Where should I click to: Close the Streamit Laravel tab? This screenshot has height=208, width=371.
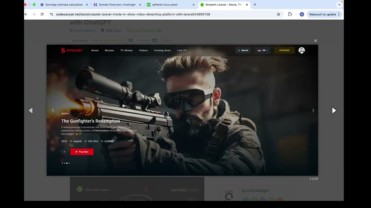point(247,5)
